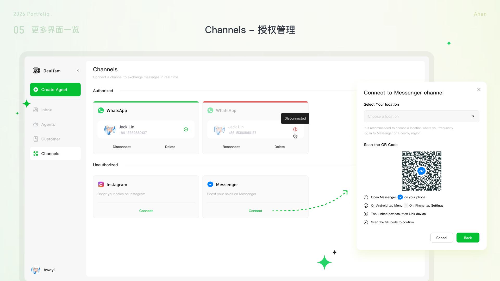500x281 pixels.
Task: Click the Create Agnet button
Action: point(55,90)
